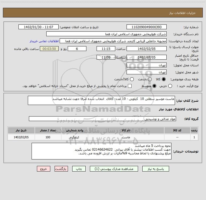Click the نام کالا column header
This screenshot has width=206, height=200.
[x=126, y=130]
